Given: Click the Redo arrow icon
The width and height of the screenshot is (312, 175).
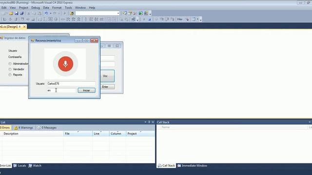Looking at the screenshot, I should pos(55,13).
